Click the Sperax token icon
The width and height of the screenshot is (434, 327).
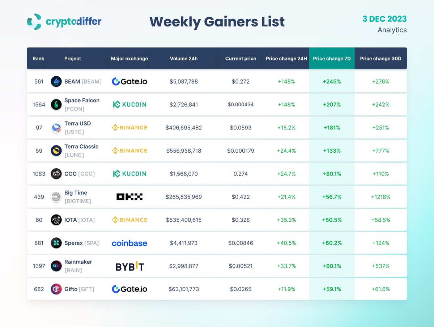click(x=56, y=243)
